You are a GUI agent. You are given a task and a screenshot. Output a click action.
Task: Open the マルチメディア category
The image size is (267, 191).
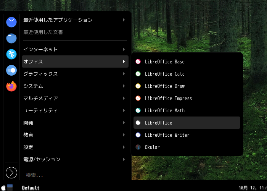click(x=75, y=98)
